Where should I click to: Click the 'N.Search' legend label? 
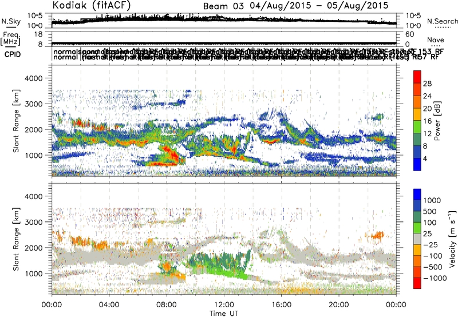coord(442,21)
